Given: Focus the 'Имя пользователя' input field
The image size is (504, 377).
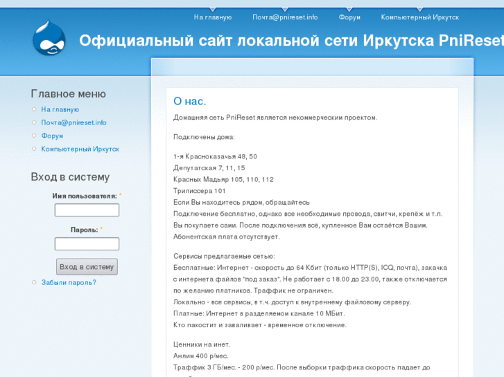Looking at the screenshot, I should tap(87, 210).
